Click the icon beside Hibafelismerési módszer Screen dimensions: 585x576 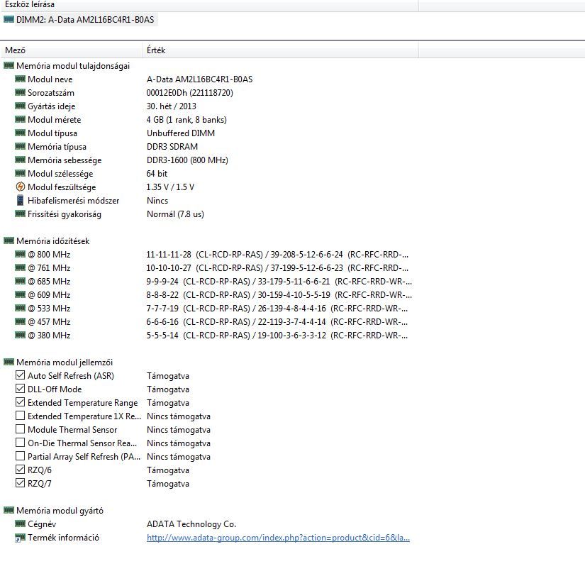click(x=20, y=201)
